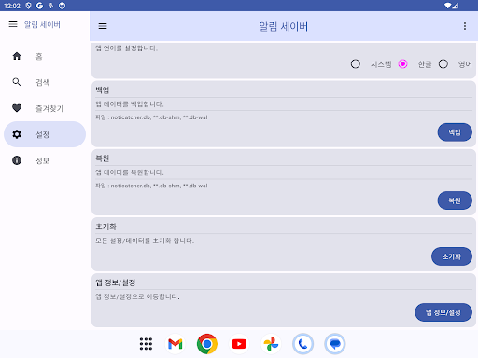The image size is (478, 358).
Task: Select the info circle icon
Action: (17, 160)
